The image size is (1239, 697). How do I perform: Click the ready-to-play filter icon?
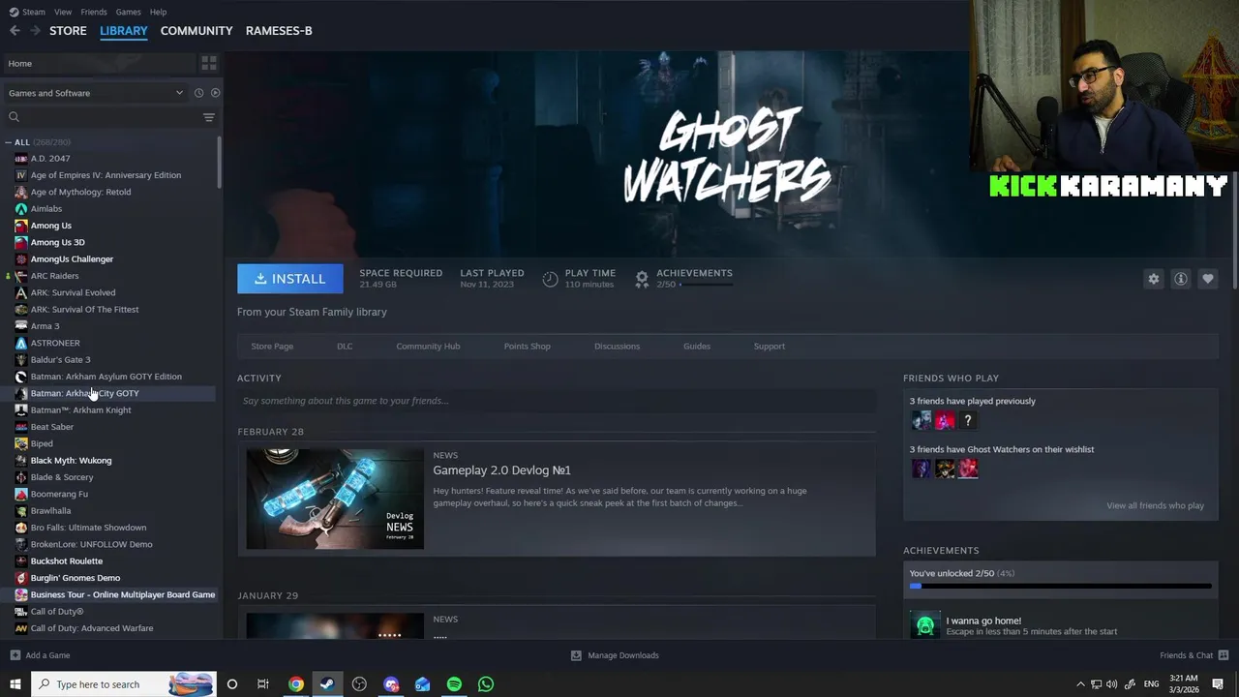[215, 93]
